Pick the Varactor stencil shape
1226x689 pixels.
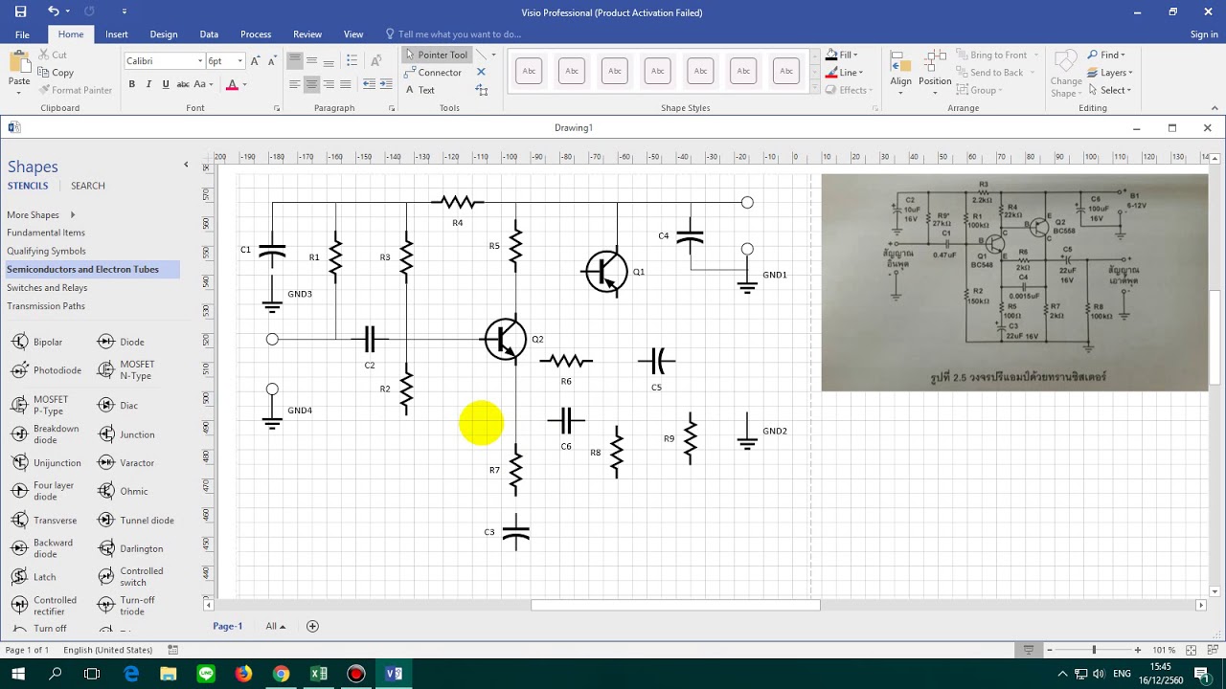(x=126, y=463)
